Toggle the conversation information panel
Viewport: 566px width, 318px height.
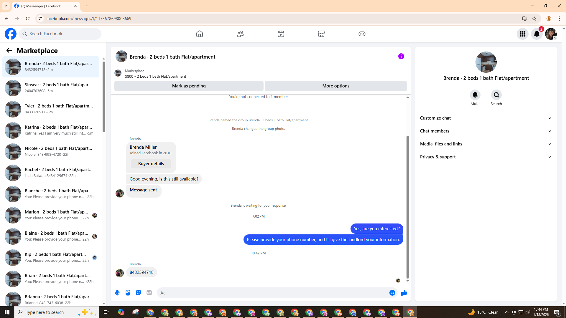pos(401,56)
